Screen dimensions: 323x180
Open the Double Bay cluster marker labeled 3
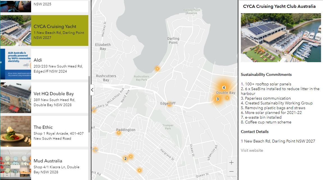coord(218,99)
